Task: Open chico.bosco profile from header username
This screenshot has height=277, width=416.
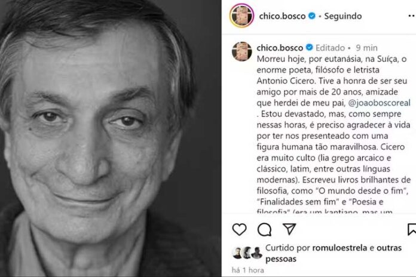Action: (x=282, y=16)
